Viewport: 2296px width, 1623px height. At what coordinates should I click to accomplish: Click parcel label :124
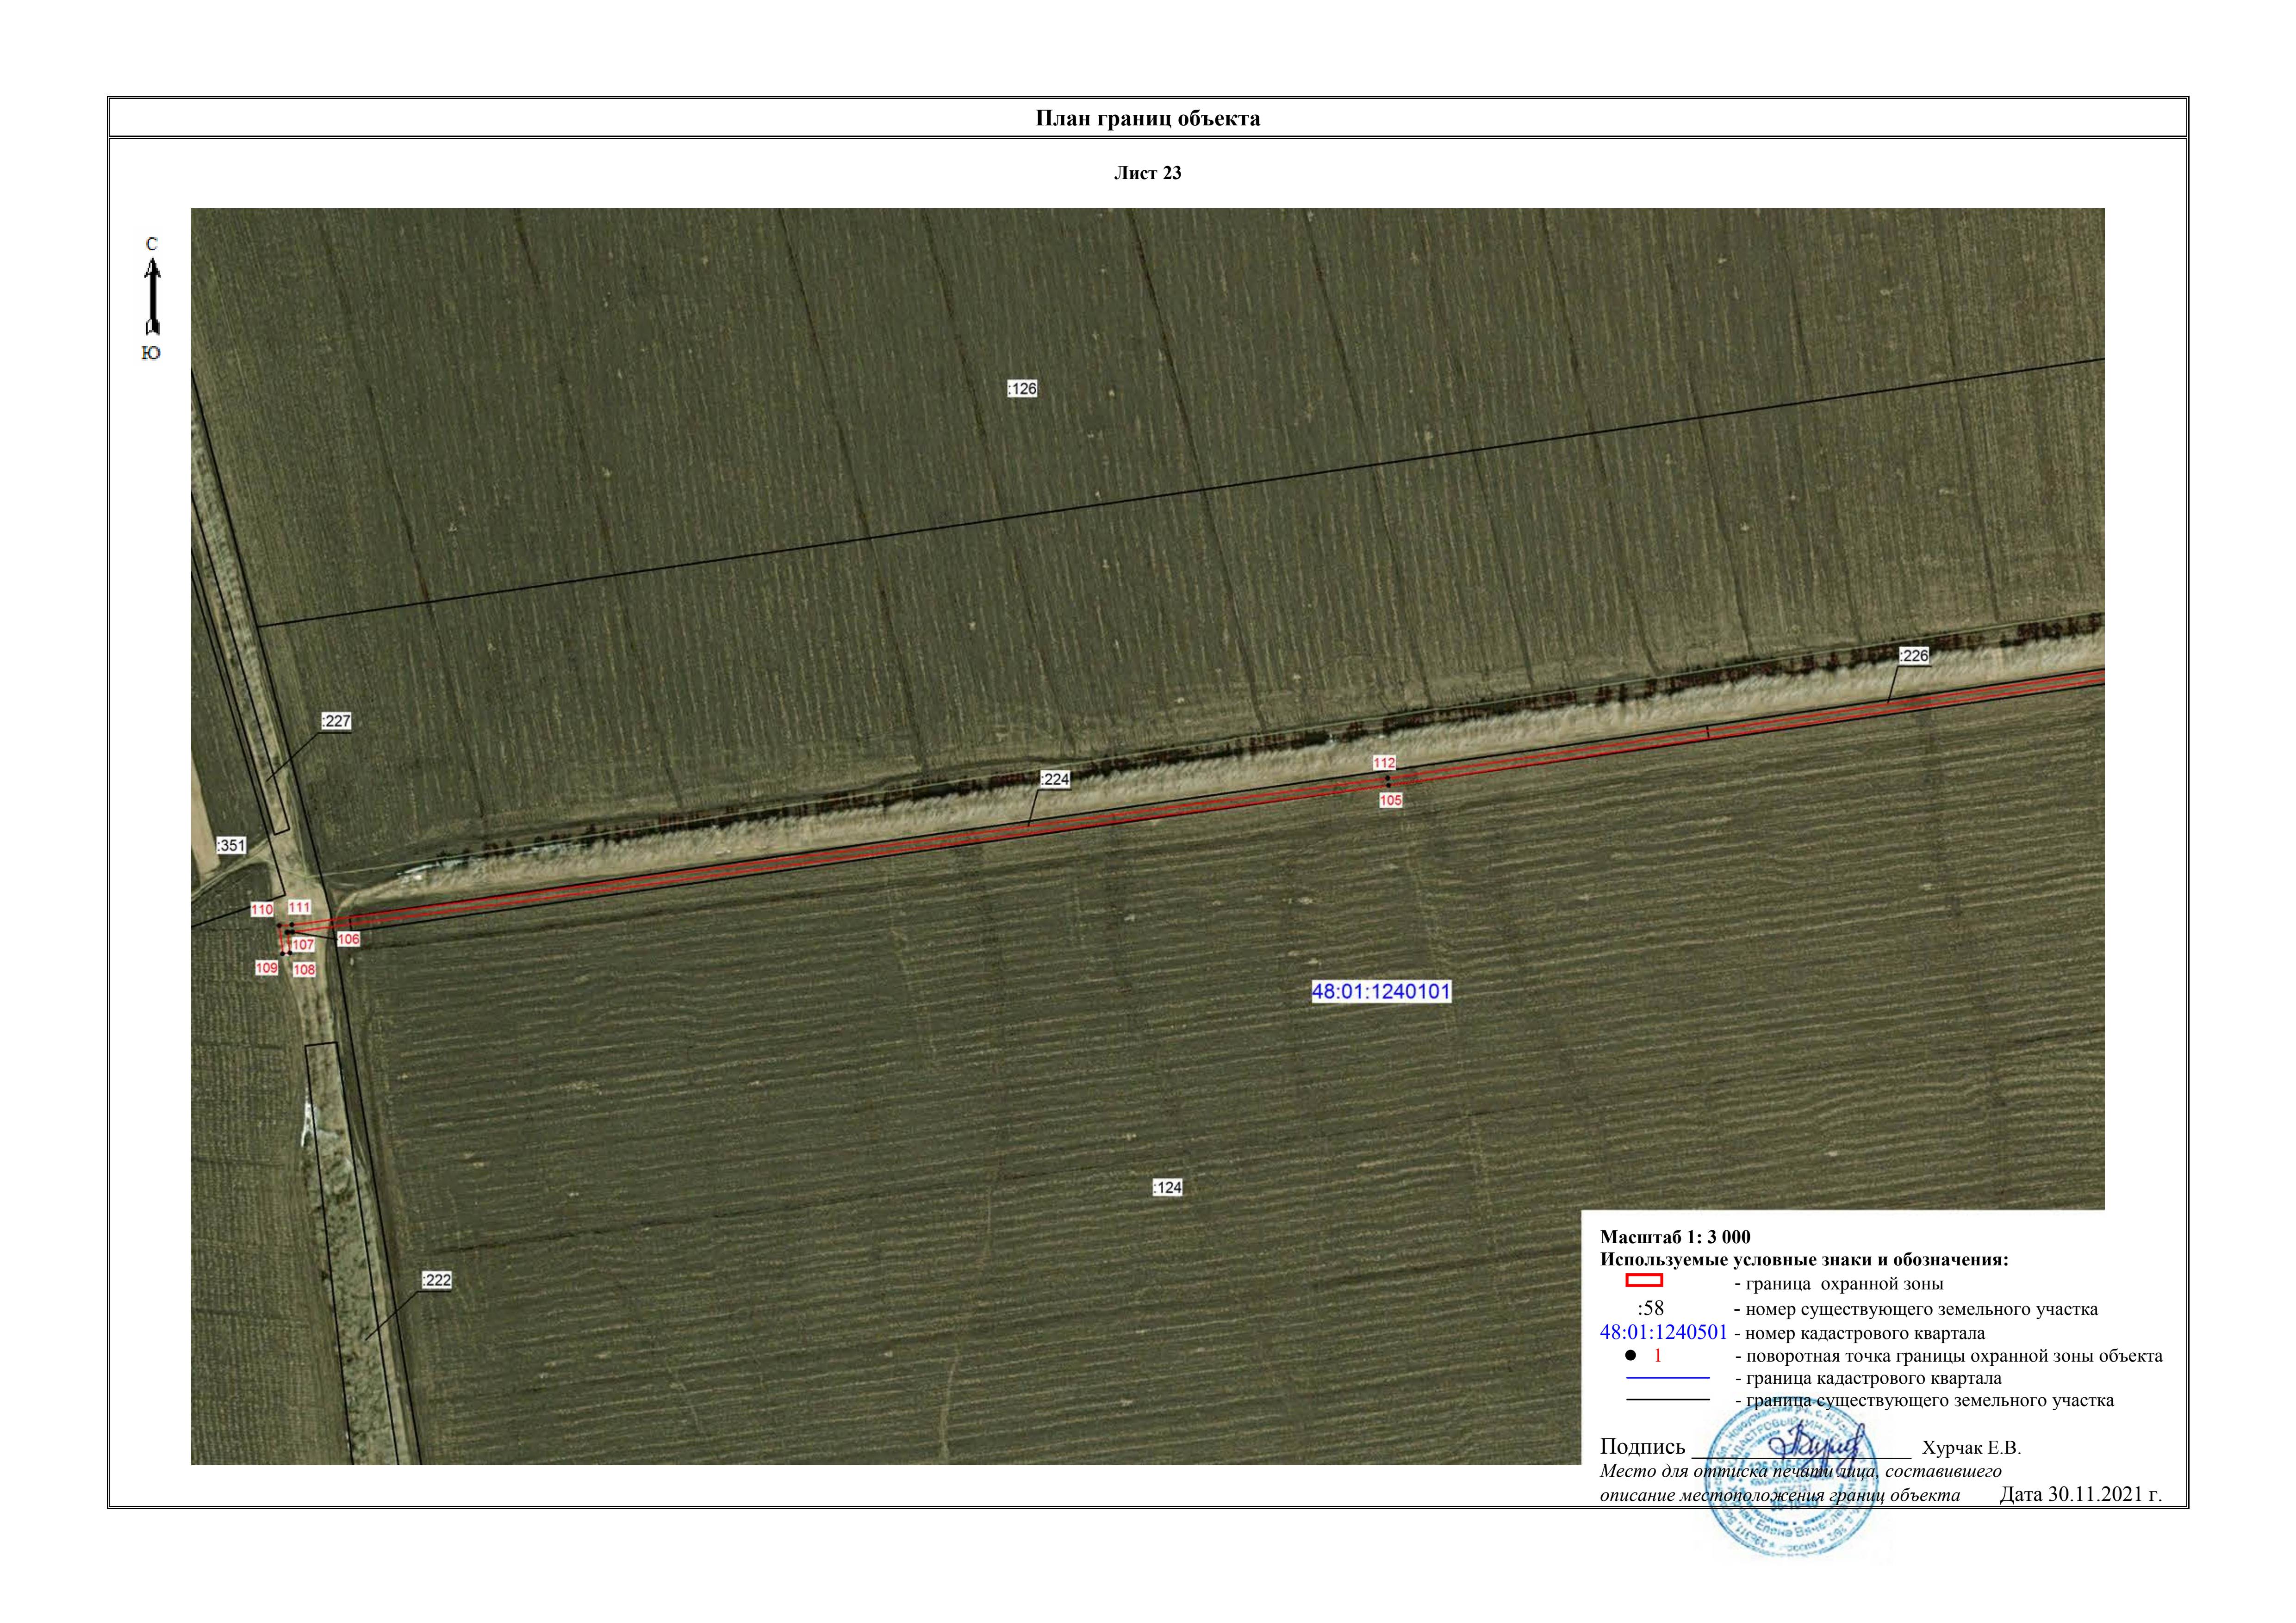[x=1167, y=1187]
